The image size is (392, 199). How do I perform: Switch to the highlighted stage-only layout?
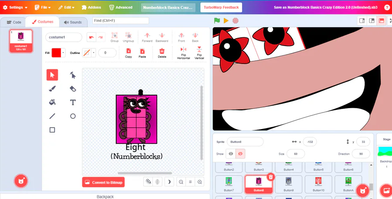(381, 21)
